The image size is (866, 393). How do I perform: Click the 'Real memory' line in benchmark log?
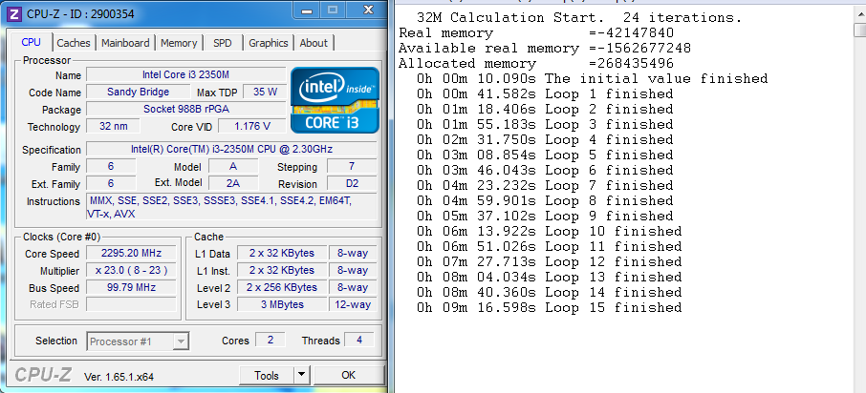[536, 33]
